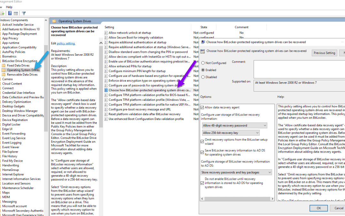Select Configure use of passwords for operating system drives
The width and height of the screenshot is (345, 216).
[x=145, y=85]
